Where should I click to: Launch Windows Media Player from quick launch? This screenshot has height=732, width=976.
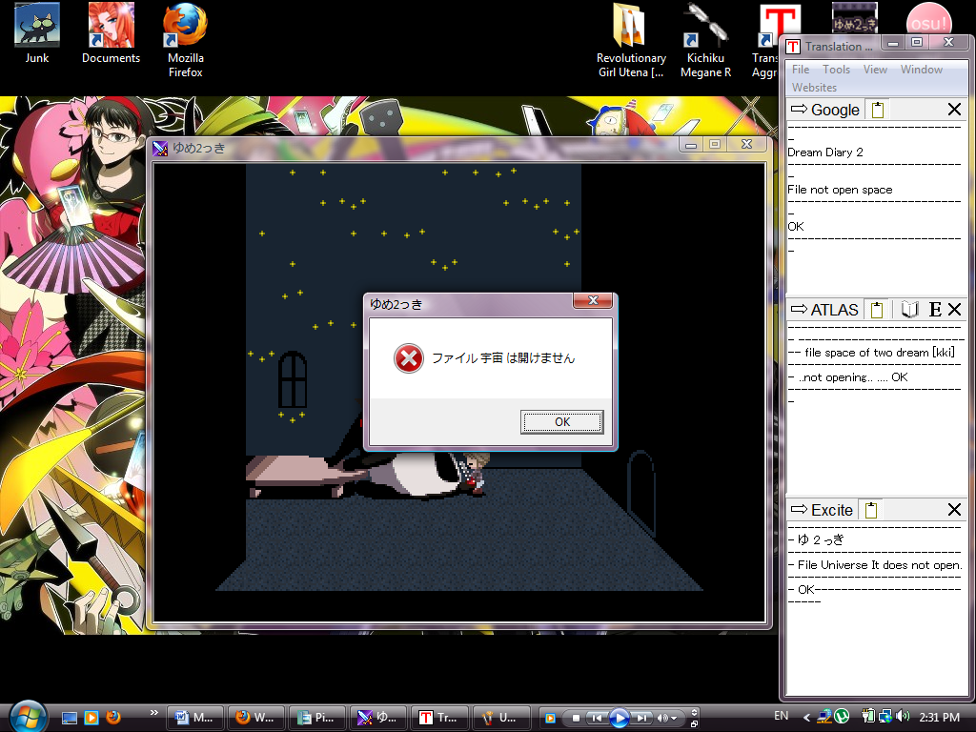[x=91, y=718]
